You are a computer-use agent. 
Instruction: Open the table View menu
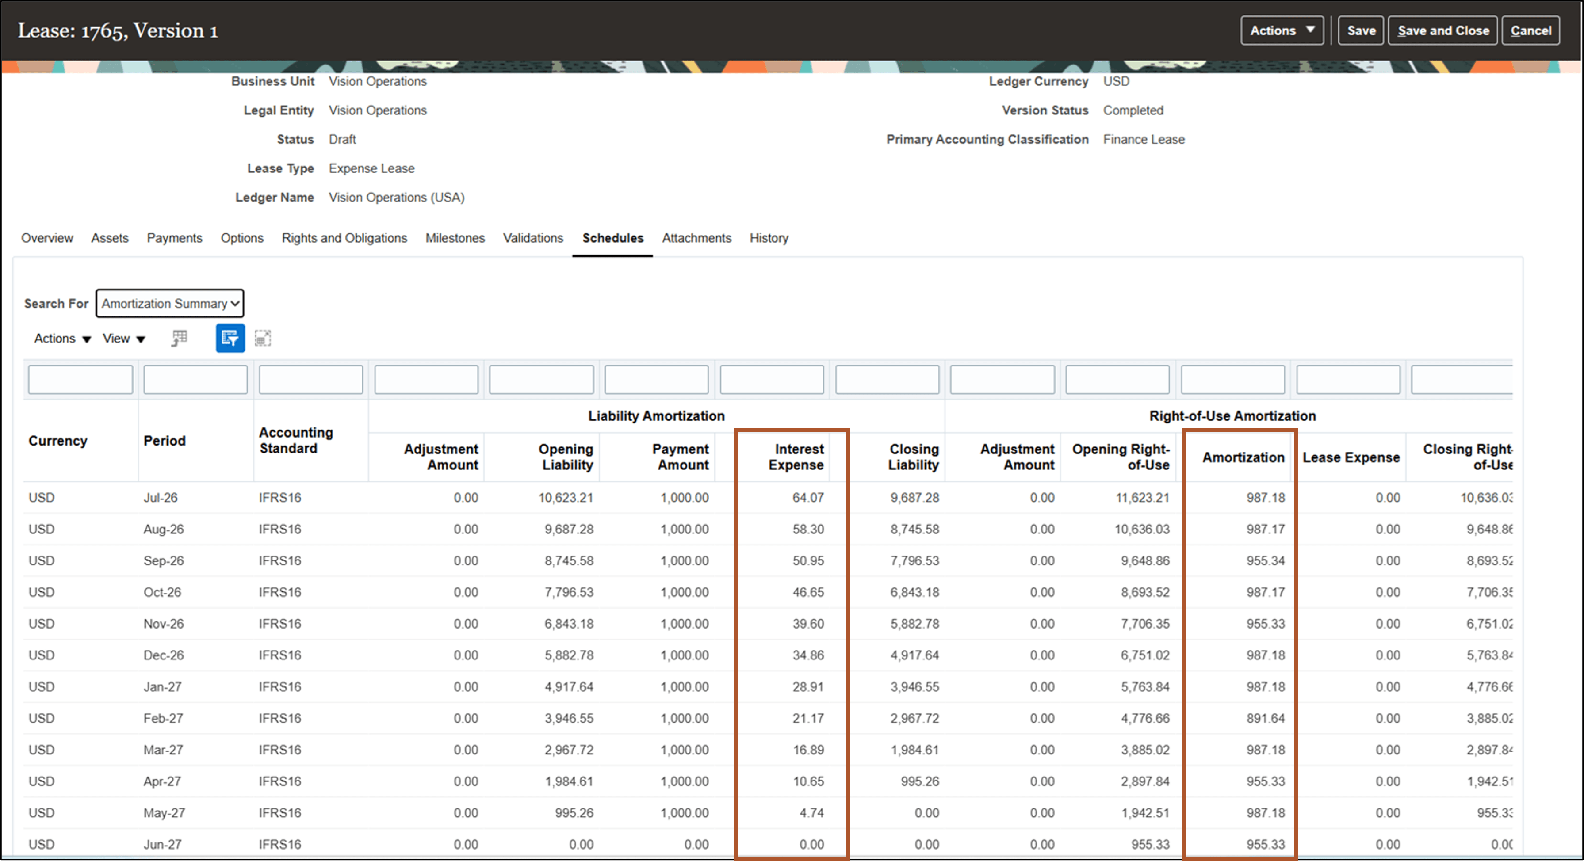pyautogui.click(x=123, y=339)
